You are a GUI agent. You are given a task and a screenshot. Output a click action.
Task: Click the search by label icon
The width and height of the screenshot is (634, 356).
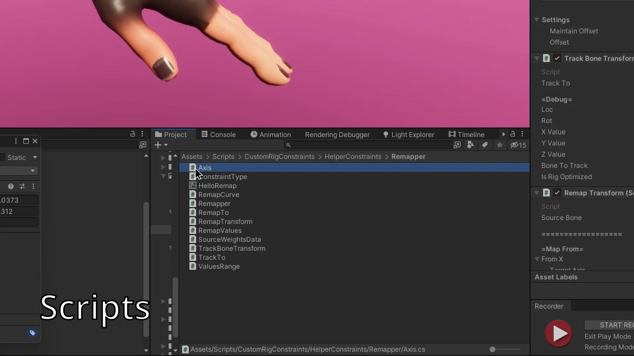[485, 145]
